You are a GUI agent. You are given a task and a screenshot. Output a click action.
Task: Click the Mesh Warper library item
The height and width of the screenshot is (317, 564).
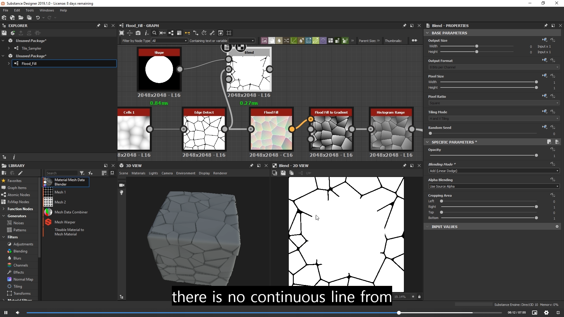pos(65,222)
